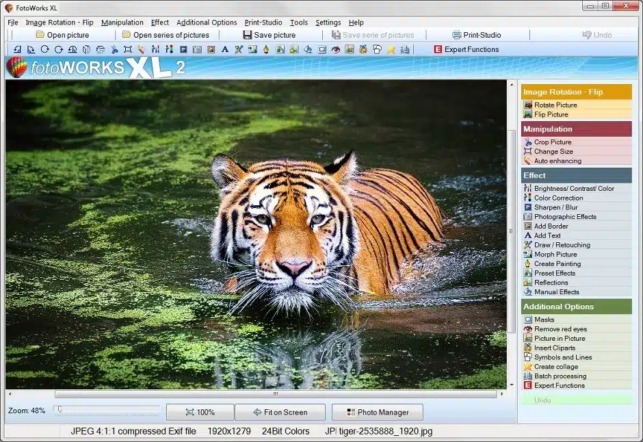Click the right scroll arrow under image
Viewport: 643px width, 442px height.
pyautogui.click(x=501, y=394)
